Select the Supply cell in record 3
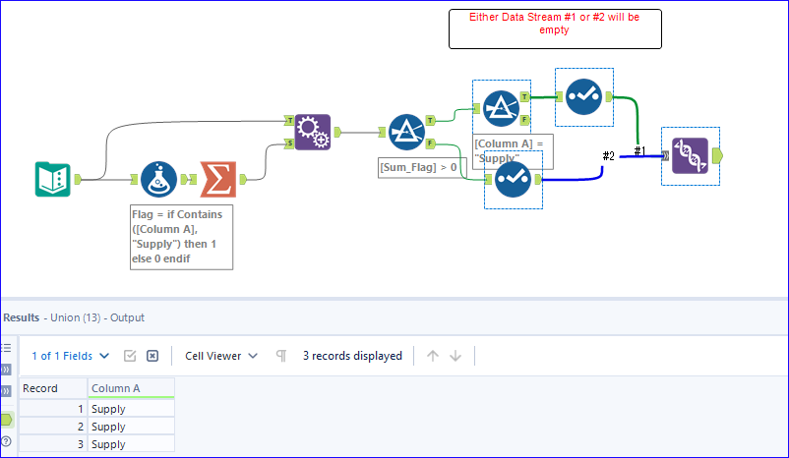 click(x=131, y=444)
